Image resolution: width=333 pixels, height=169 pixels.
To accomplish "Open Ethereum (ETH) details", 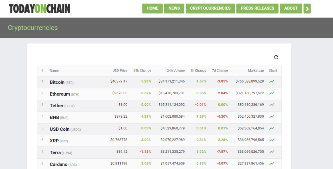I will pyautogui.click(x=64, y=94).
